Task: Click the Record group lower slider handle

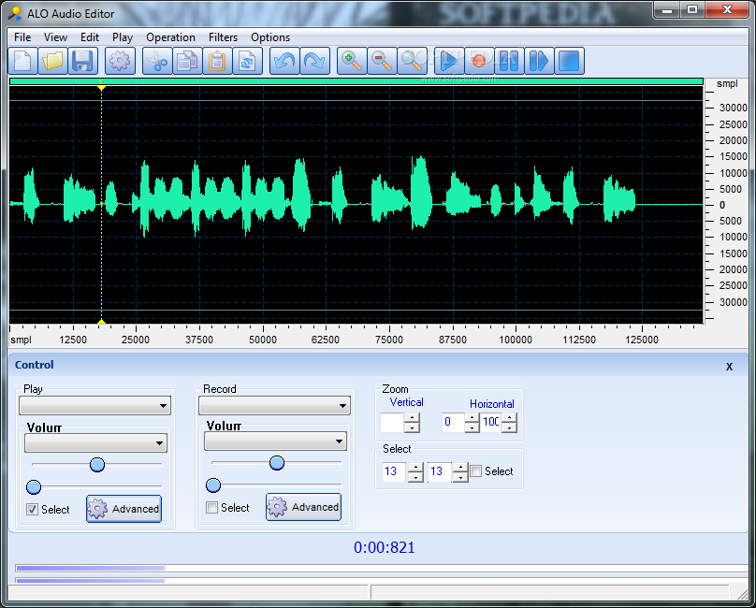Action: 213,485
